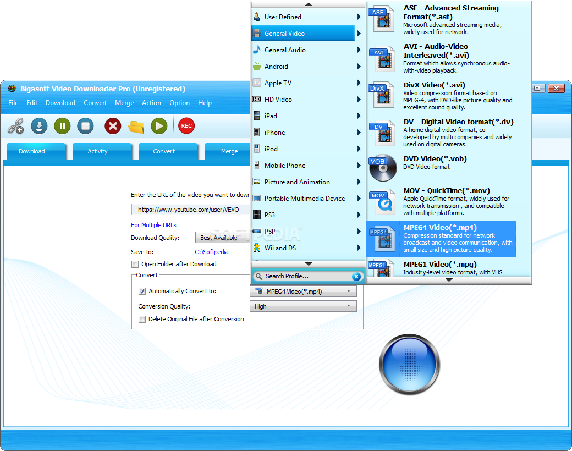Open the Edit menu
Image resolution: width=572 pixels, height=451 pixels.
click(x=32, y=103)
